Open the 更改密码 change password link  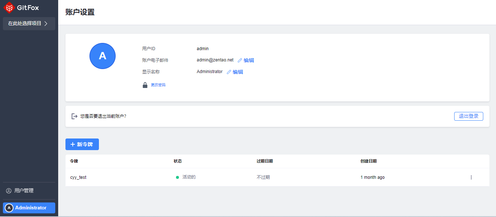click(158, 85)
